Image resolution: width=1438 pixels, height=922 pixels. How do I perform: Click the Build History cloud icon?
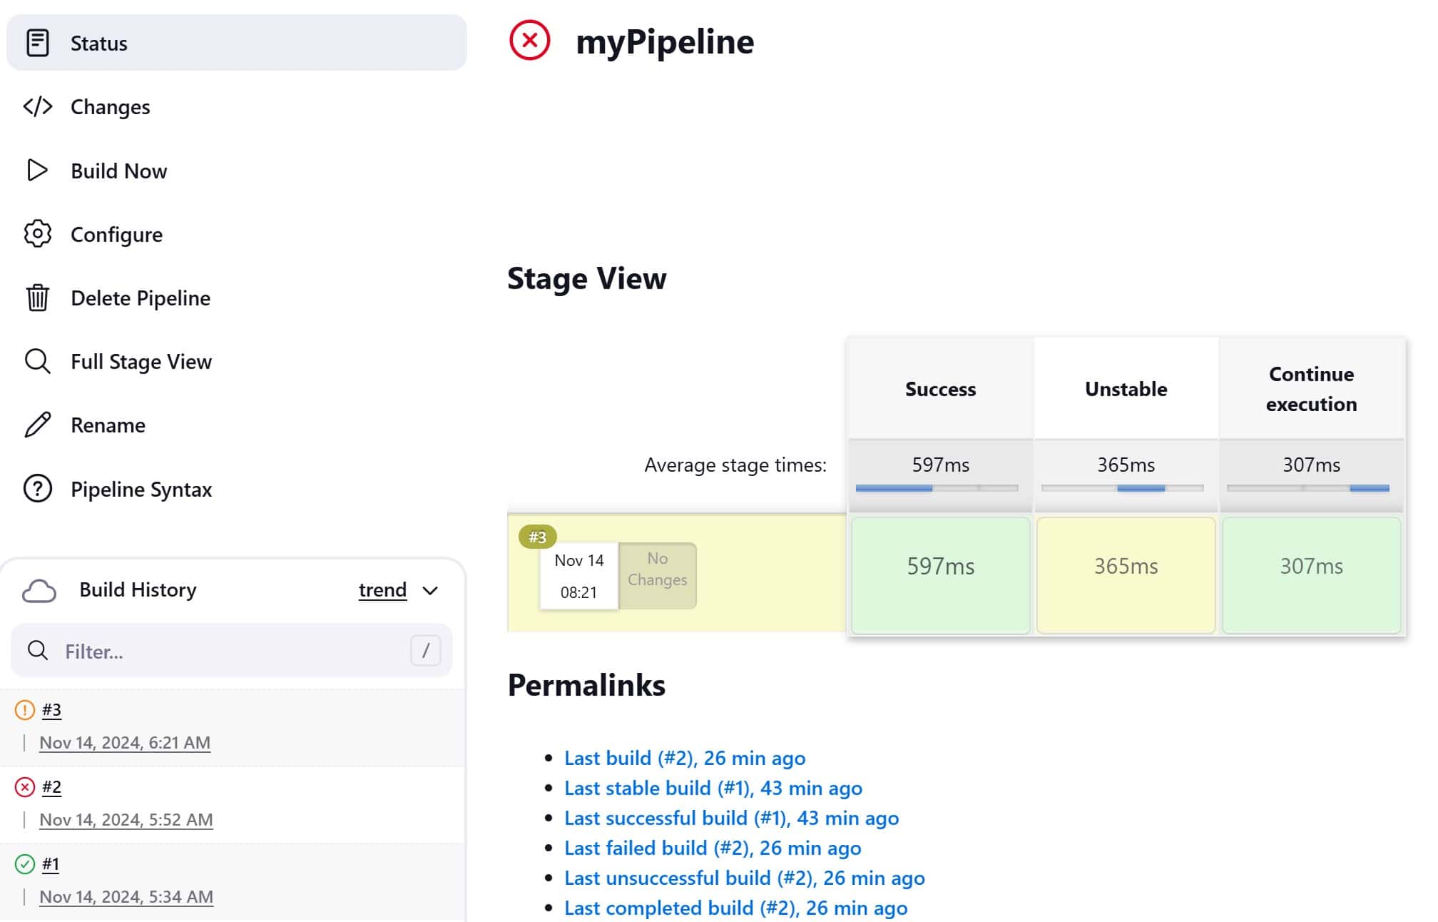[x=41, y=589]
